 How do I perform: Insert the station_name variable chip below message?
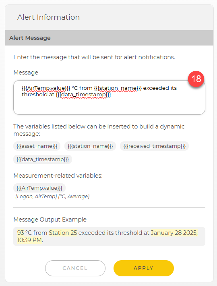click(90, 146)
